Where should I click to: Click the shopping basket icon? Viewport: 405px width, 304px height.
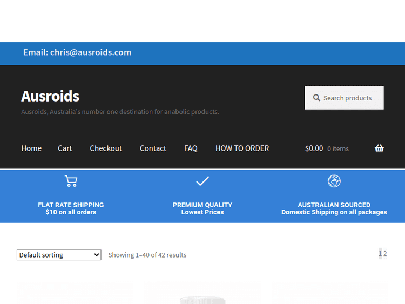pos(379,148)
